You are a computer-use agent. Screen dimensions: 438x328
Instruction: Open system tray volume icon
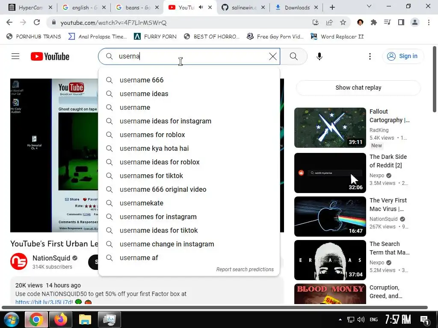[361, 319]
